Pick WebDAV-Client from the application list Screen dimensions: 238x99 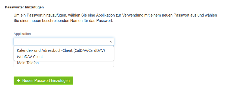(64, 57)
